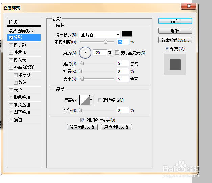Enable the 斜面和浮雕 checkbox
Screen dimensions: 212x183
tap(11, 68)
